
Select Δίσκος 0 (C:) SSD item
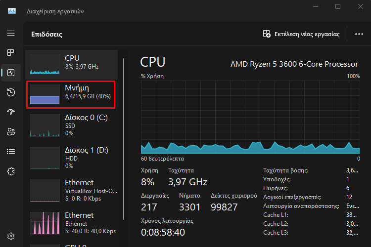[x=71, y=125]
